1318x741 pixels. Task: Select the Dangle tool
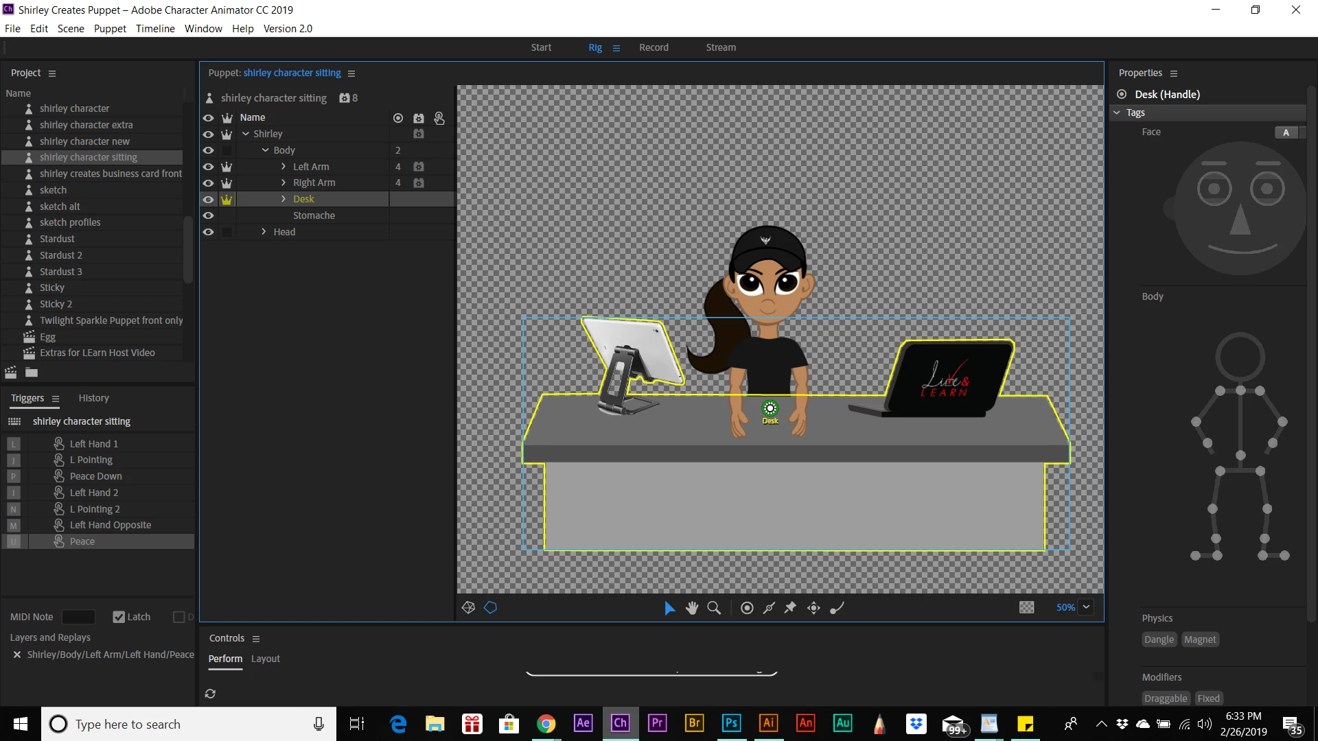[837, 608]
